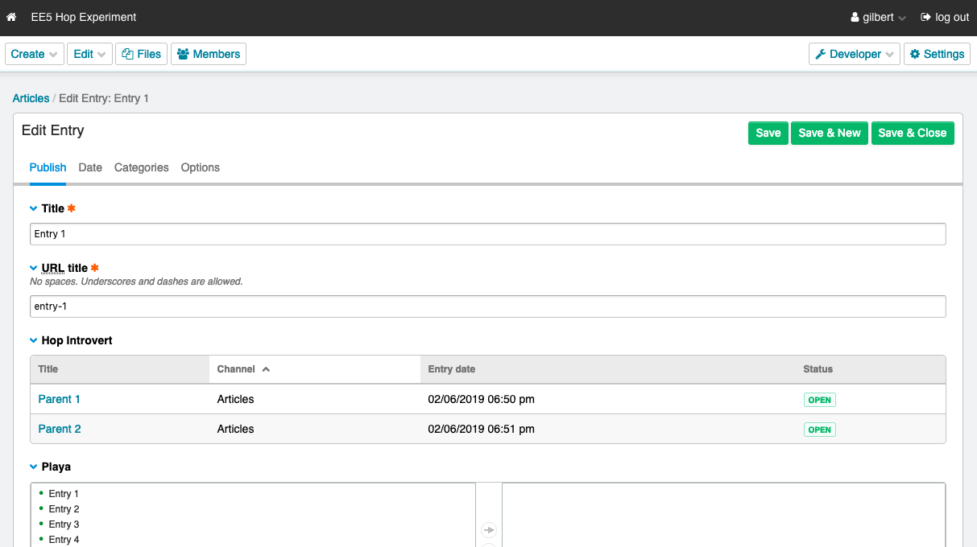Click into the Title input field
This screenshot has width=977, height=547.
coord(488,234)
